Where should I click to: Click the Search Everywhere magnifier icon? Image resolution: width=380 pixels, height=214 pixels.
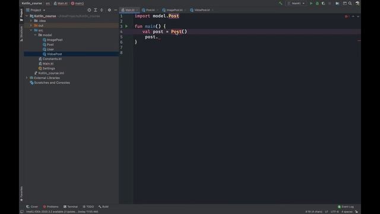click(x=350, y=4)
